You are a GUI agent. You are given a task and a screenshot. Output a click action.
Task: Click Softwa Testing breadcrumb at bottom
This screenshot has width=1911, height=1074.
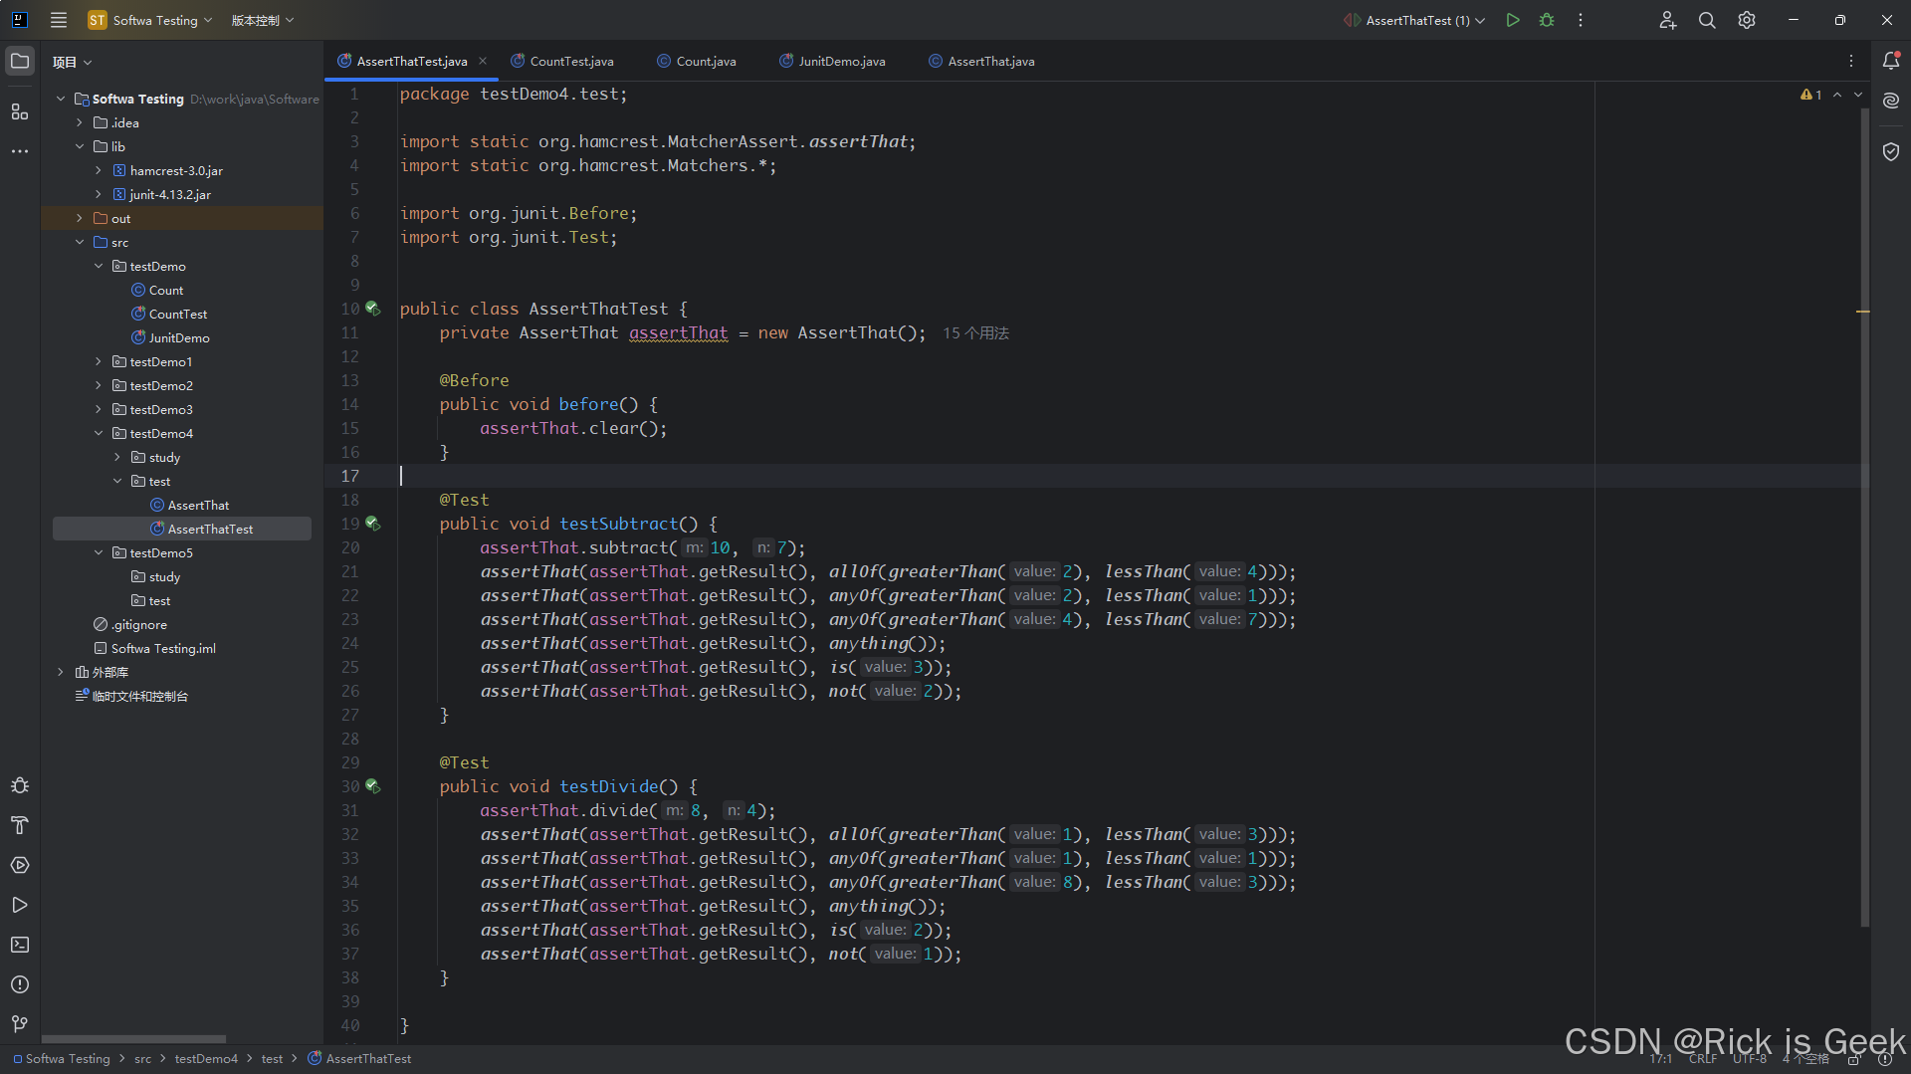coord(62,1059)
